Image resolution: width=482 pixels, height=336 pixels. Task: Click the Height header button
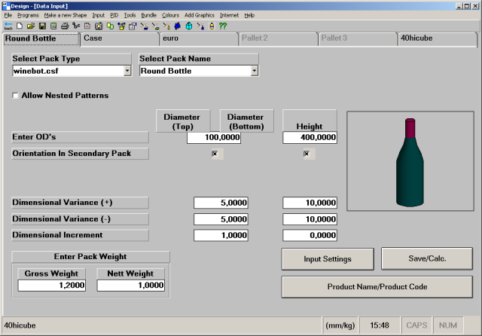click(310, 121)
